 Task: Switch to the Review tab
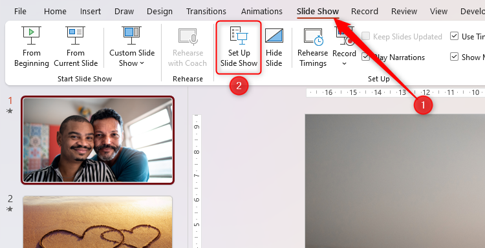[404, 12]
